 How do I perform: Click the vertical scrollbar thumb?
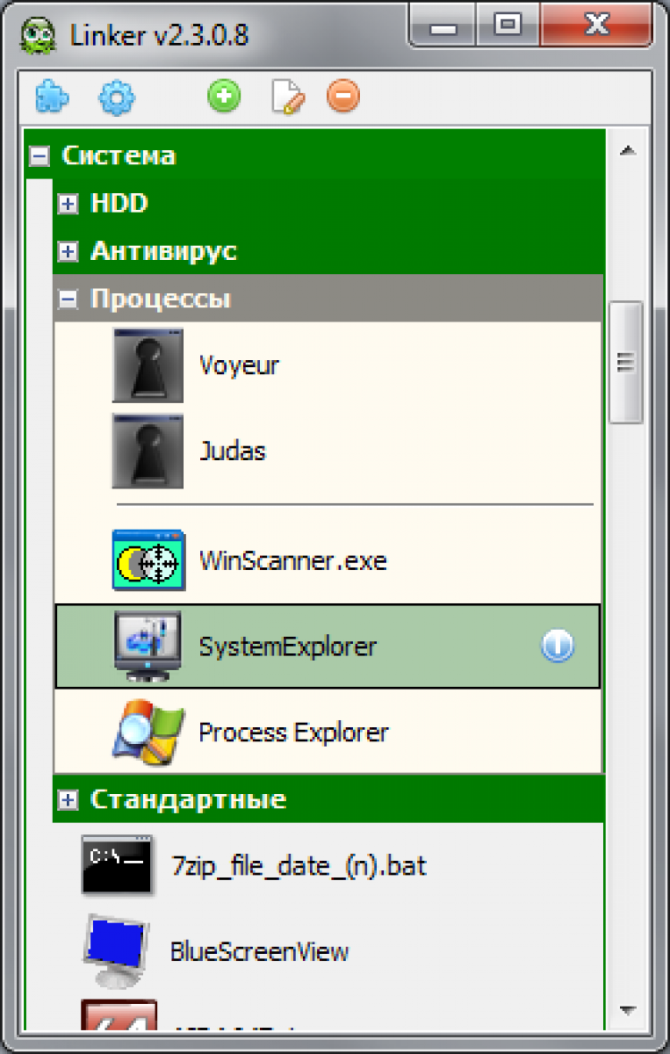click(625, 363)
